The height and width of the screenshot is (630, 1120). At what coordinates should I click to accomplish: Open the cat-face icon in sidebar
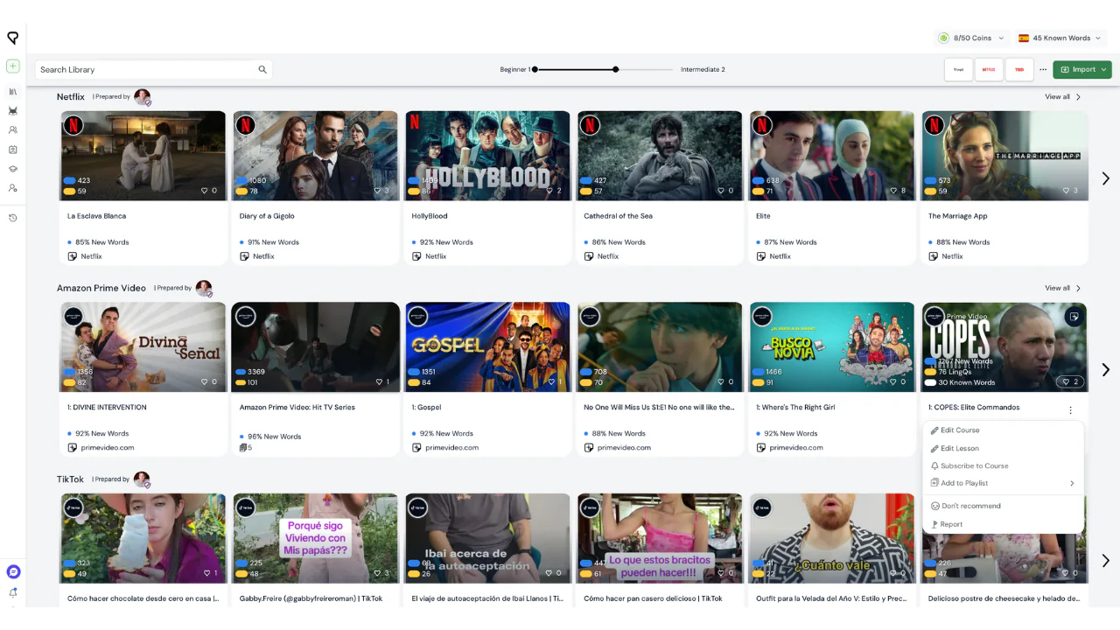click(12, 110)
